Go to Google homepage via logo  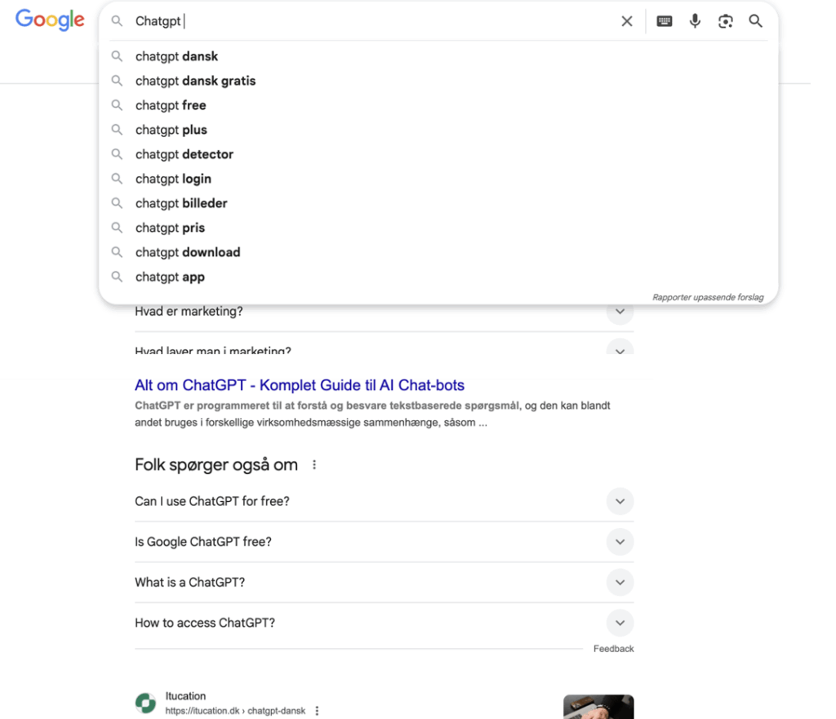(x=50, y=20)
